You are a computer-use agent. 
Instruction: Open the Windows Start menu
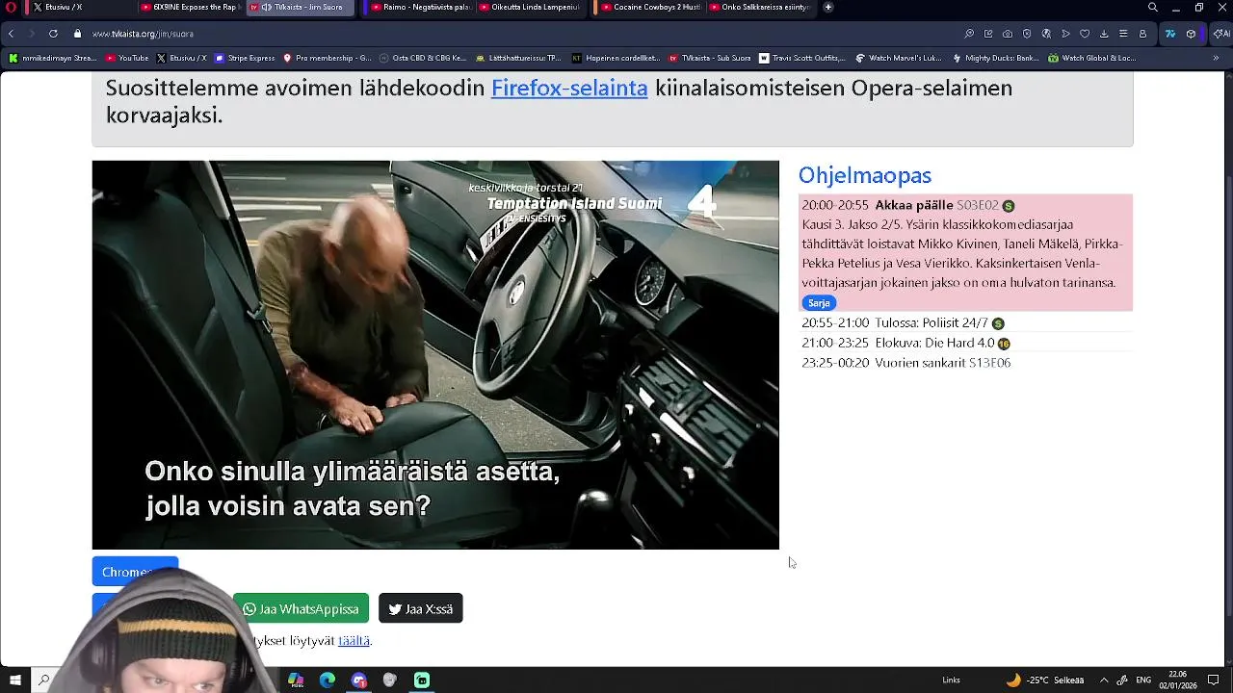point(15,680)
